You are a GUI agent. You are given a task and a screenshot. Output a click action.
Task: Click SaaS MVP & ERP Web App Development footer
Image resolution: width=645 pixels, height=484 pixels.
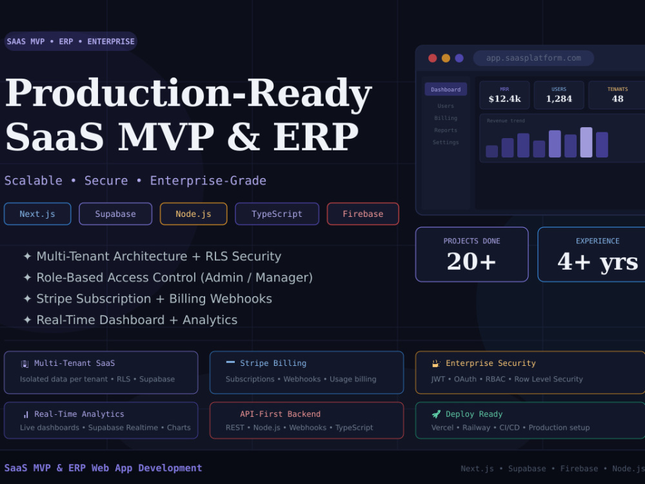click(103, 469)
